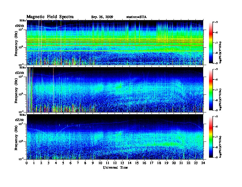Click hour tick label 23 on time axis
Viewport: 242px width, 187px height.
(196, 163)
